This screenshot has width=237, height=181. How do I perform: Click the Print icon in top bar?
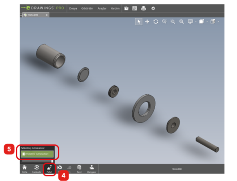click(x=143, y=8)
